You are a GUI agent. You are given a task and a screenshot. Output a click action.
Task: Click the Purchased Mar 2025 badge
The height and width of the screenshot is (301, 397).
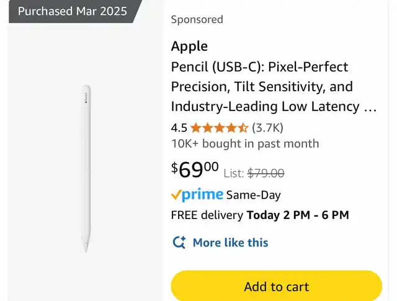[72, 11]
